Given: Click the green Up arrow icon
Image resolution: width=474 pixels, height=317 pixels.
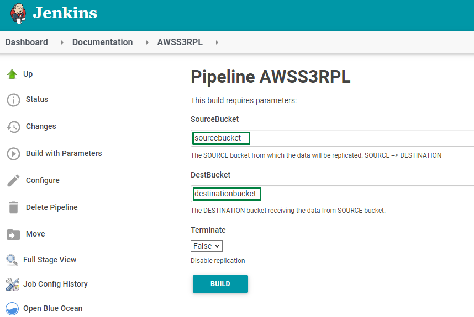Looking at the screenshot, I should click(x=12, y=74).
